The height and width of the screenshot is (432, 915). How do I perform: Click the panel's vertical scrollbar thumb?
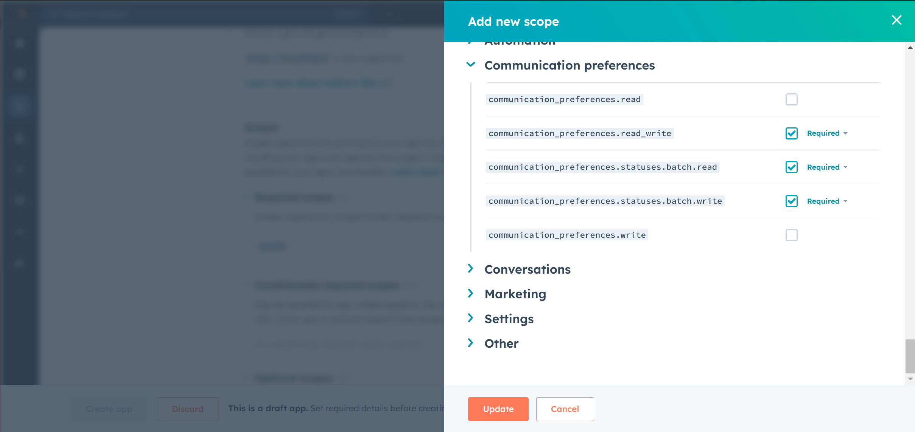[910, 356]
